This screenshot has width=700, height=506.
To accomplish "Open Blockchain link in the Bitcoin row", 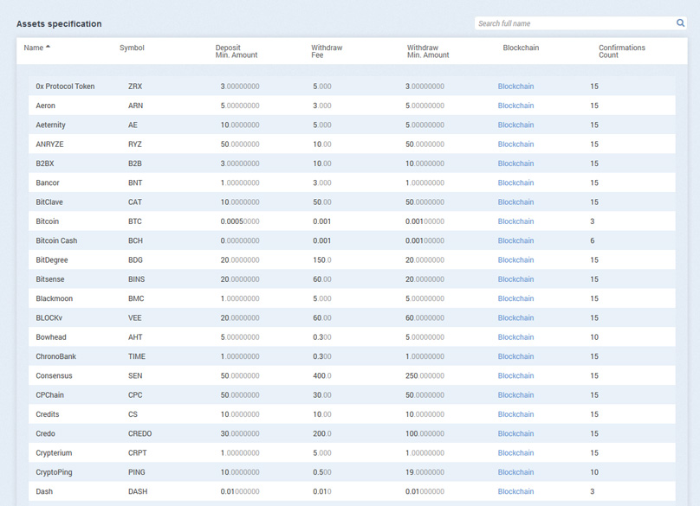I will click(515, 221).
